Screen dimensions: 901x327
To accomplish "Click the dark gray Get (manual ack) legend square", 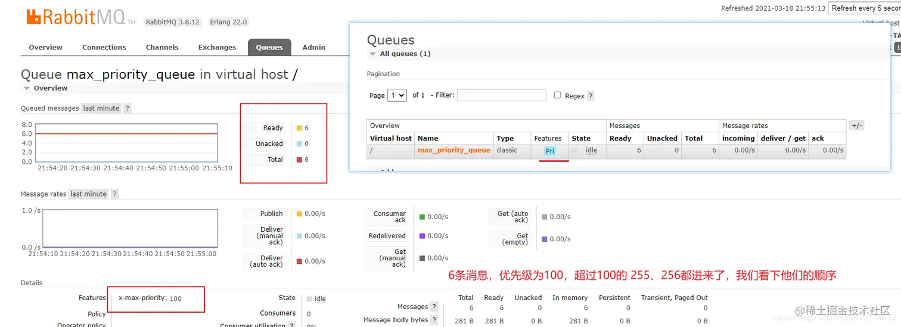I will click(422, 258).
